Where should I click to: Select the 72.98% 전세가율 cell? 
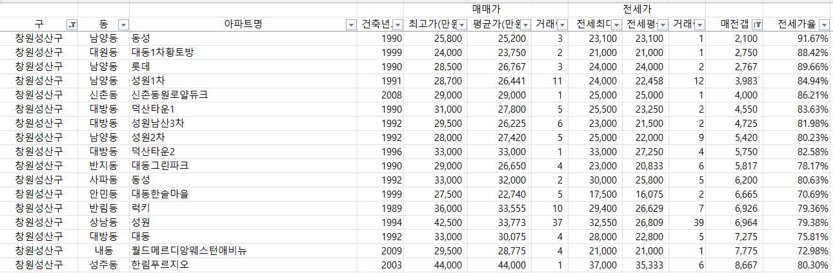[x=798, y=250]
